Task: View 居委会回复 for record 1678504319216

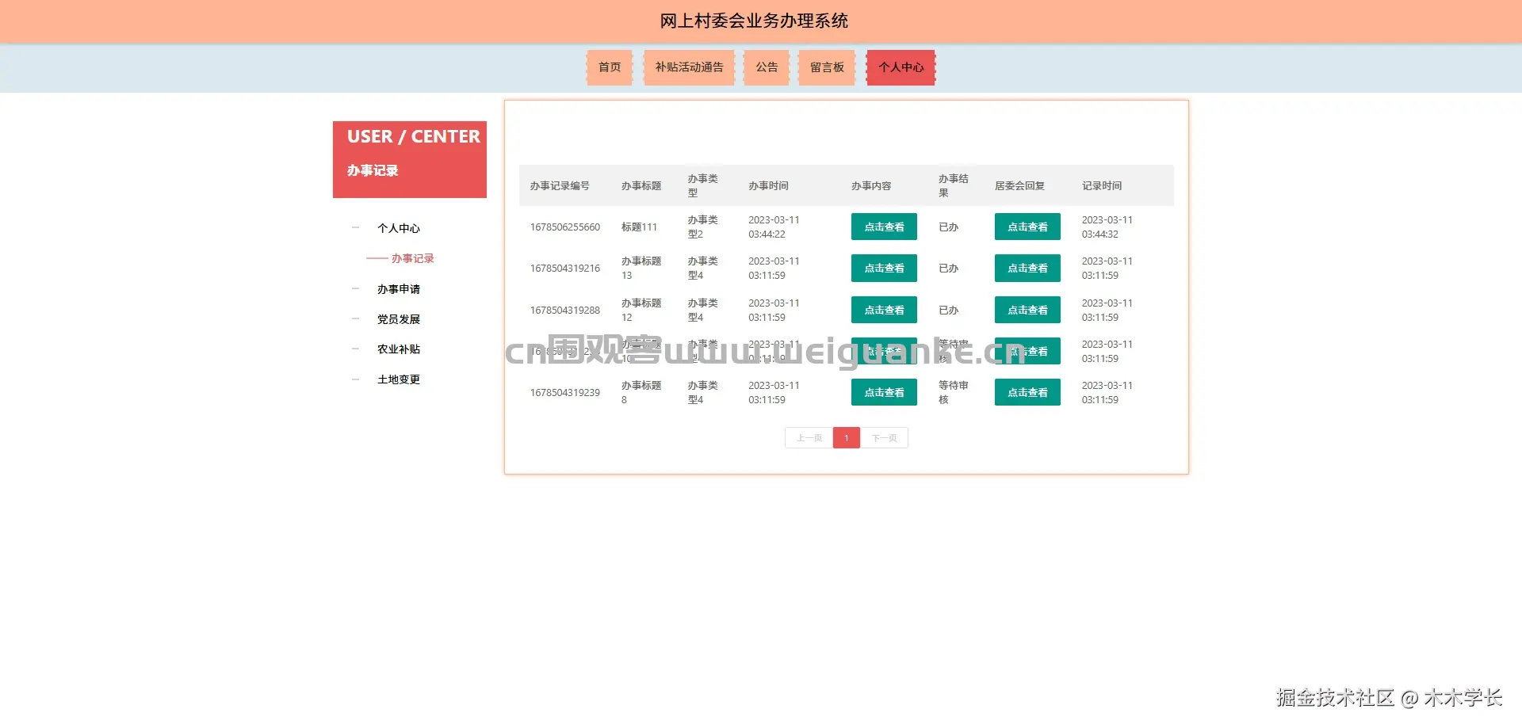Action: (x=1027, y=268)
